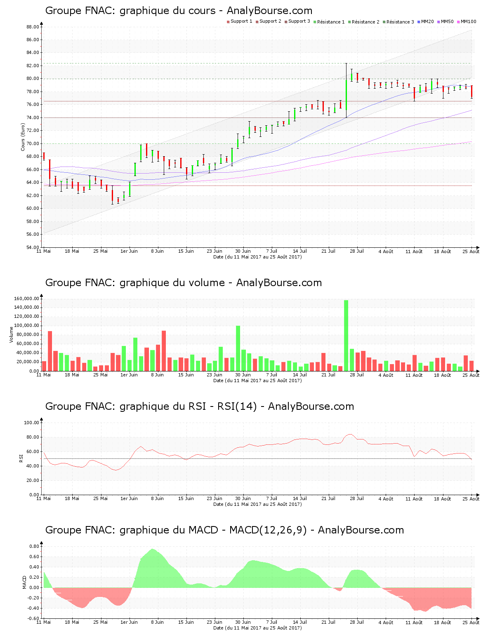The height and width of the screenshot is (639, 495).
Task: Click the tall green volume bar at 30 Juin
Action: click(x=238, y=348)
